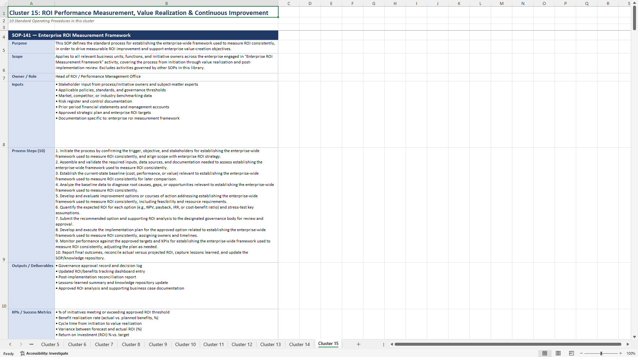The image size is (638, 357).
Task: Select row 10 header
Action: pyautogui.click(x=4, y=286)
